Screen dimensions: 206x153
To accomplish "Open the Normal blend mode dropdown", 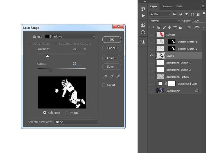I will pos(165,21).
